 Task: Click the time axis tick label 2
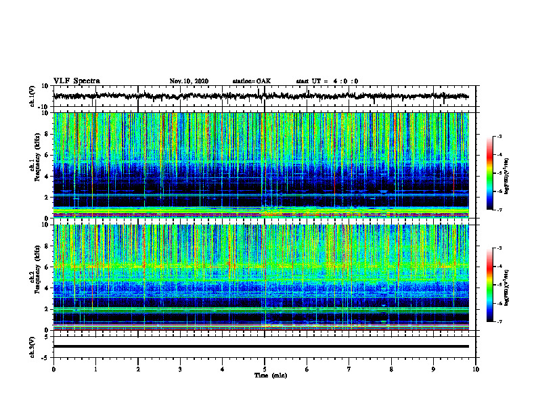pyautogui.click(x=138, y=369)
